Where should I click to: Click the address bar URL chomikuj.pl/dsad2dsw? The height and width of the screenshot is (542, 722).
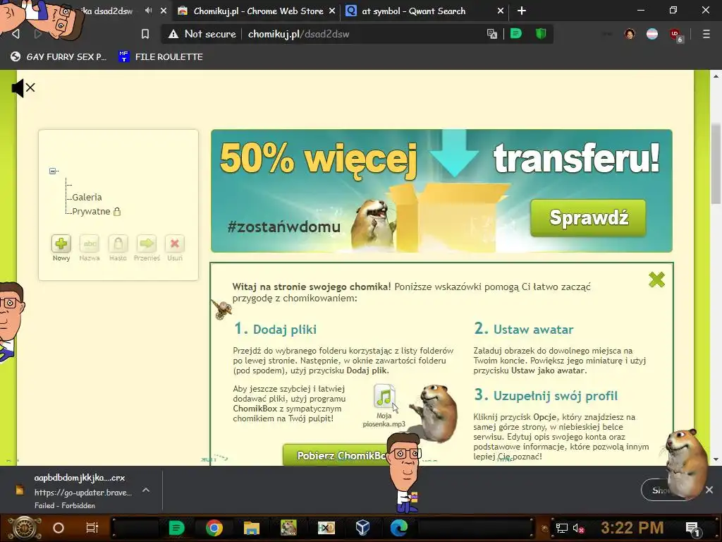(x=298, y=34)
